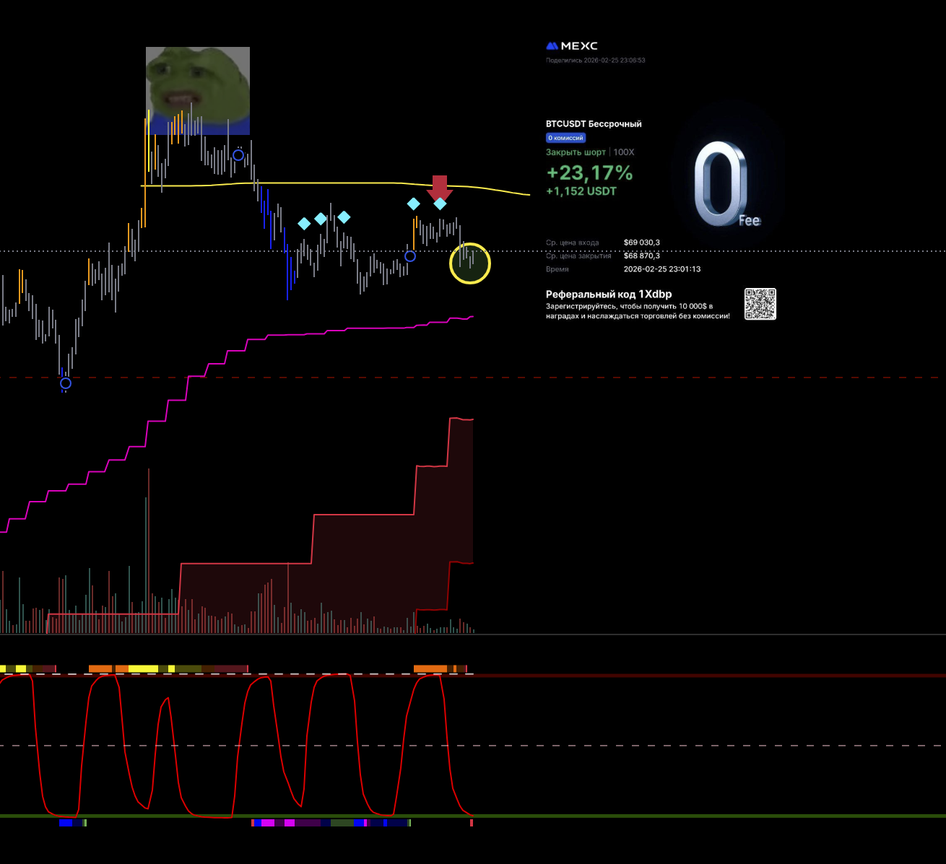Click the red down arrow marker
This screenshot has height=864, width=946.
point(439,187)
